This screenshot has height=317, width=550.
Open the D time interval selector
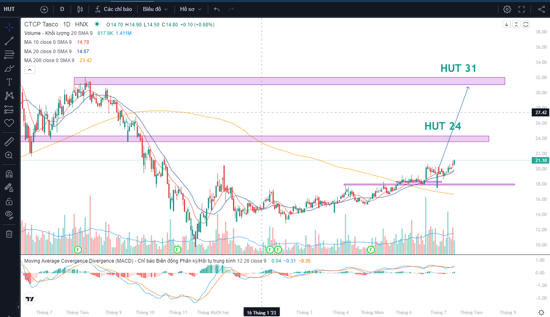click(62, 9)
